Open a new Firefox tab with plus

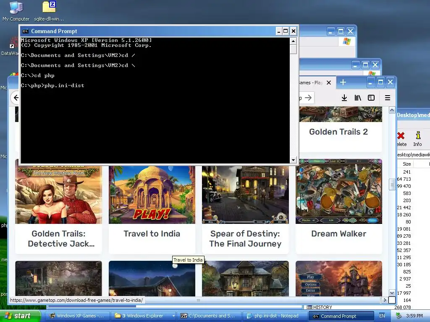click(x=343, y=82)
